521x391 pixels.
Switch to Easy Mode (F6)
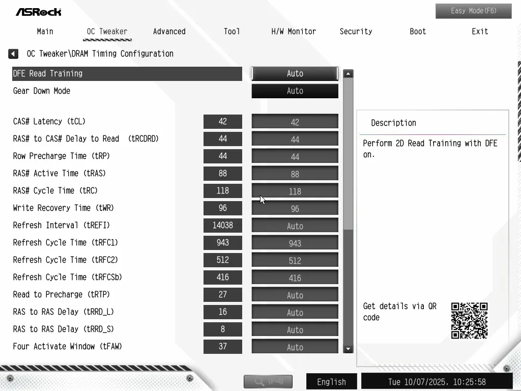coord(473,11)
